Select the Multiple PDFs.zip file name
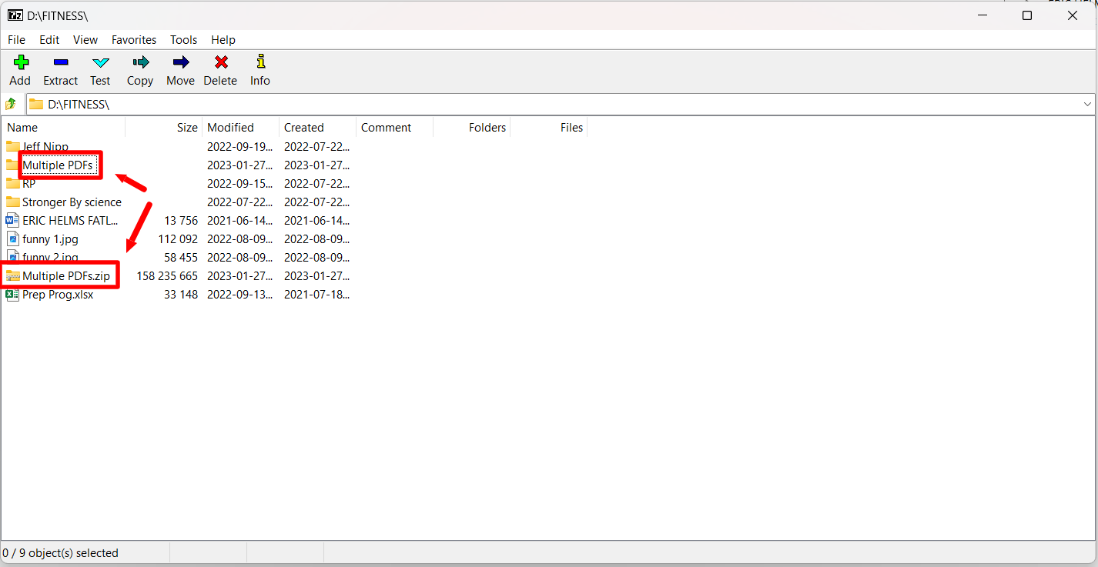1098x567 pixels. click(x=66, y=275)
